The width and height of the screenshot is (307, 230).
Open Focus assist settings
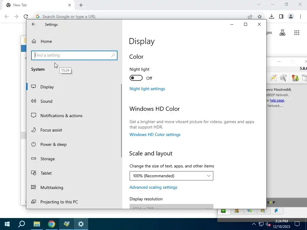click(74, 130)
